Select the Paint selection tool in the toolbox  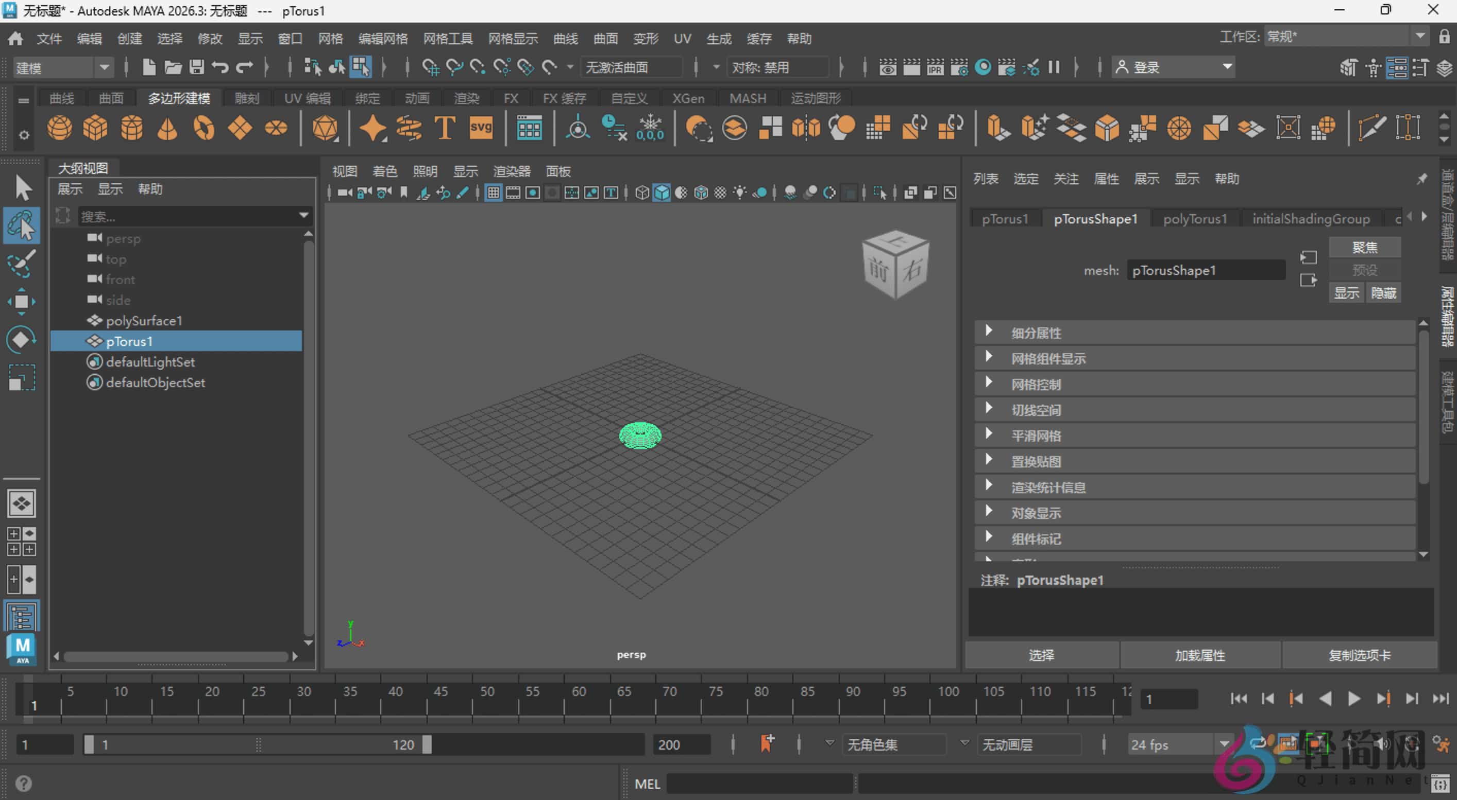click(x=22, y=263)
